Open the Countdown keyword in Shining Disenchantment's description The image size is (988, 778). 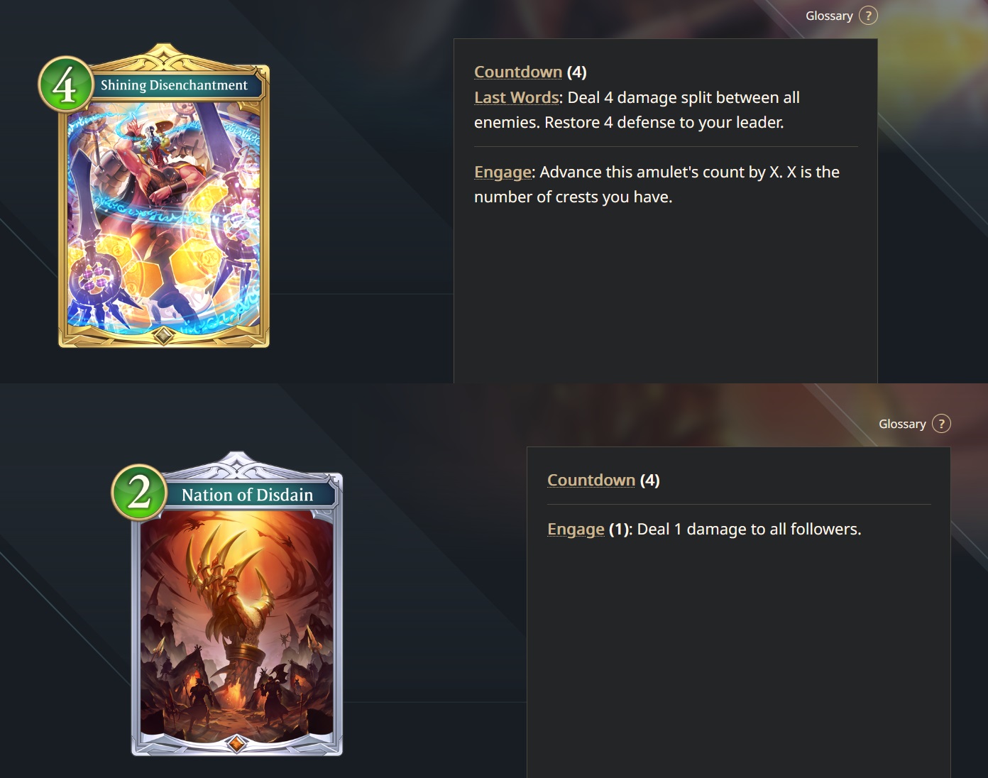click(x=518, y=72)
